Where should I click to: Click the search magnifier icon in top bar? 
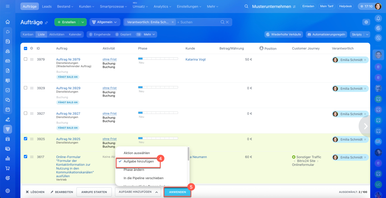coord(246,6)
